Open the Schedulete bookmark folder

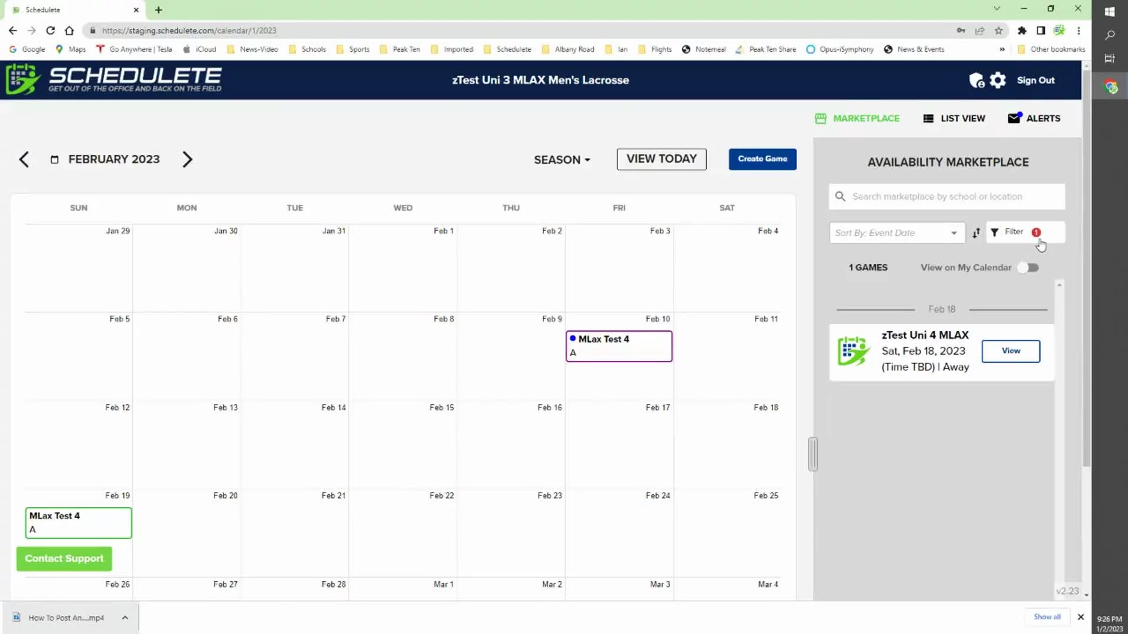click(x=508, y=49)
